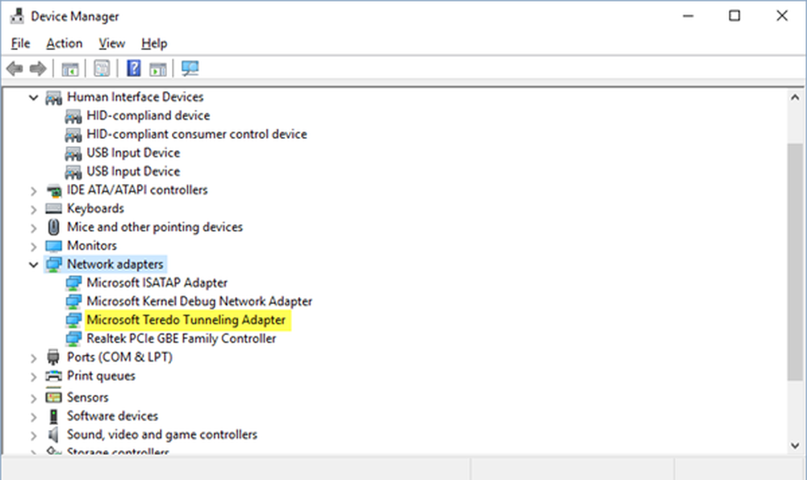This screenshot has width=807, height=480.
Task: Maximize the Device Manager window
Action: 734,16
